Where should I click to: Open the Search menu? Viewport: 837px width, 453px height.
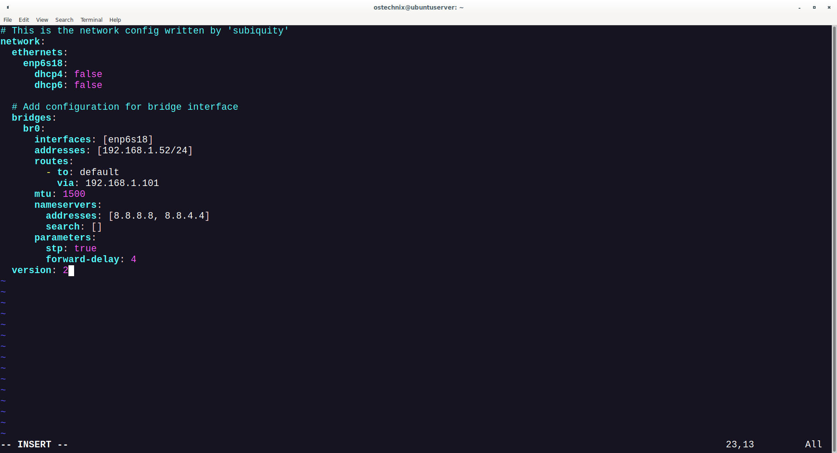[x=64, y=20]
